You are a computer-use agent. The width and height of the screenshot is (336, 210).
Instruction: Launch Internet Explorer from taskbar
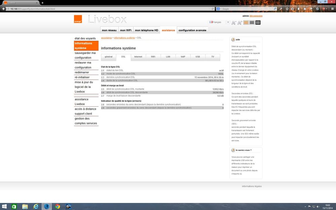(36, 207)
